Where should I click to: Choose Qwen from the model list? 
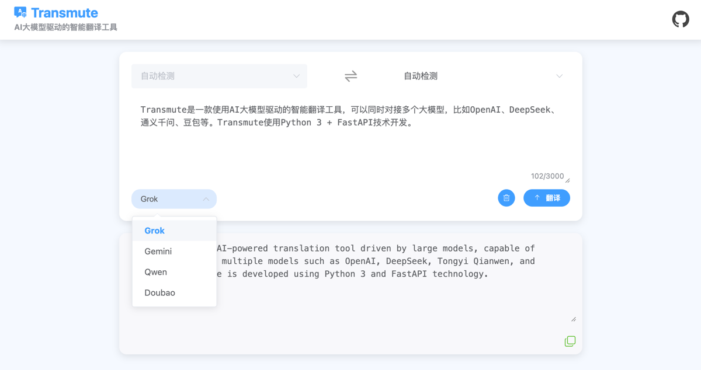click(174, 272)
